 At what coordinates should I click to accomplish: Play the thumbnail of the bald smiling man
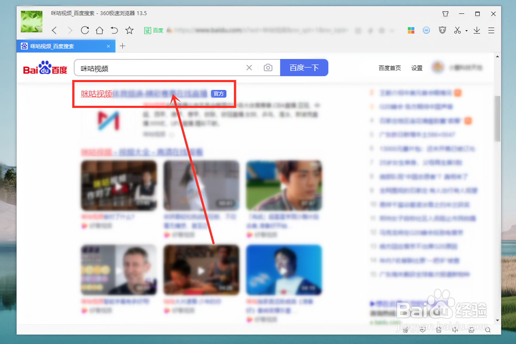(x=119, y=270)
